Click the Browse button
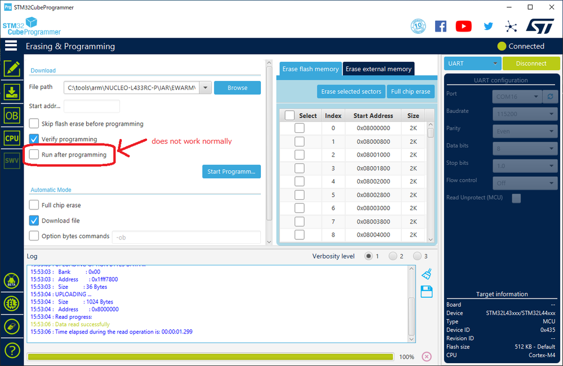 (237, 87)
